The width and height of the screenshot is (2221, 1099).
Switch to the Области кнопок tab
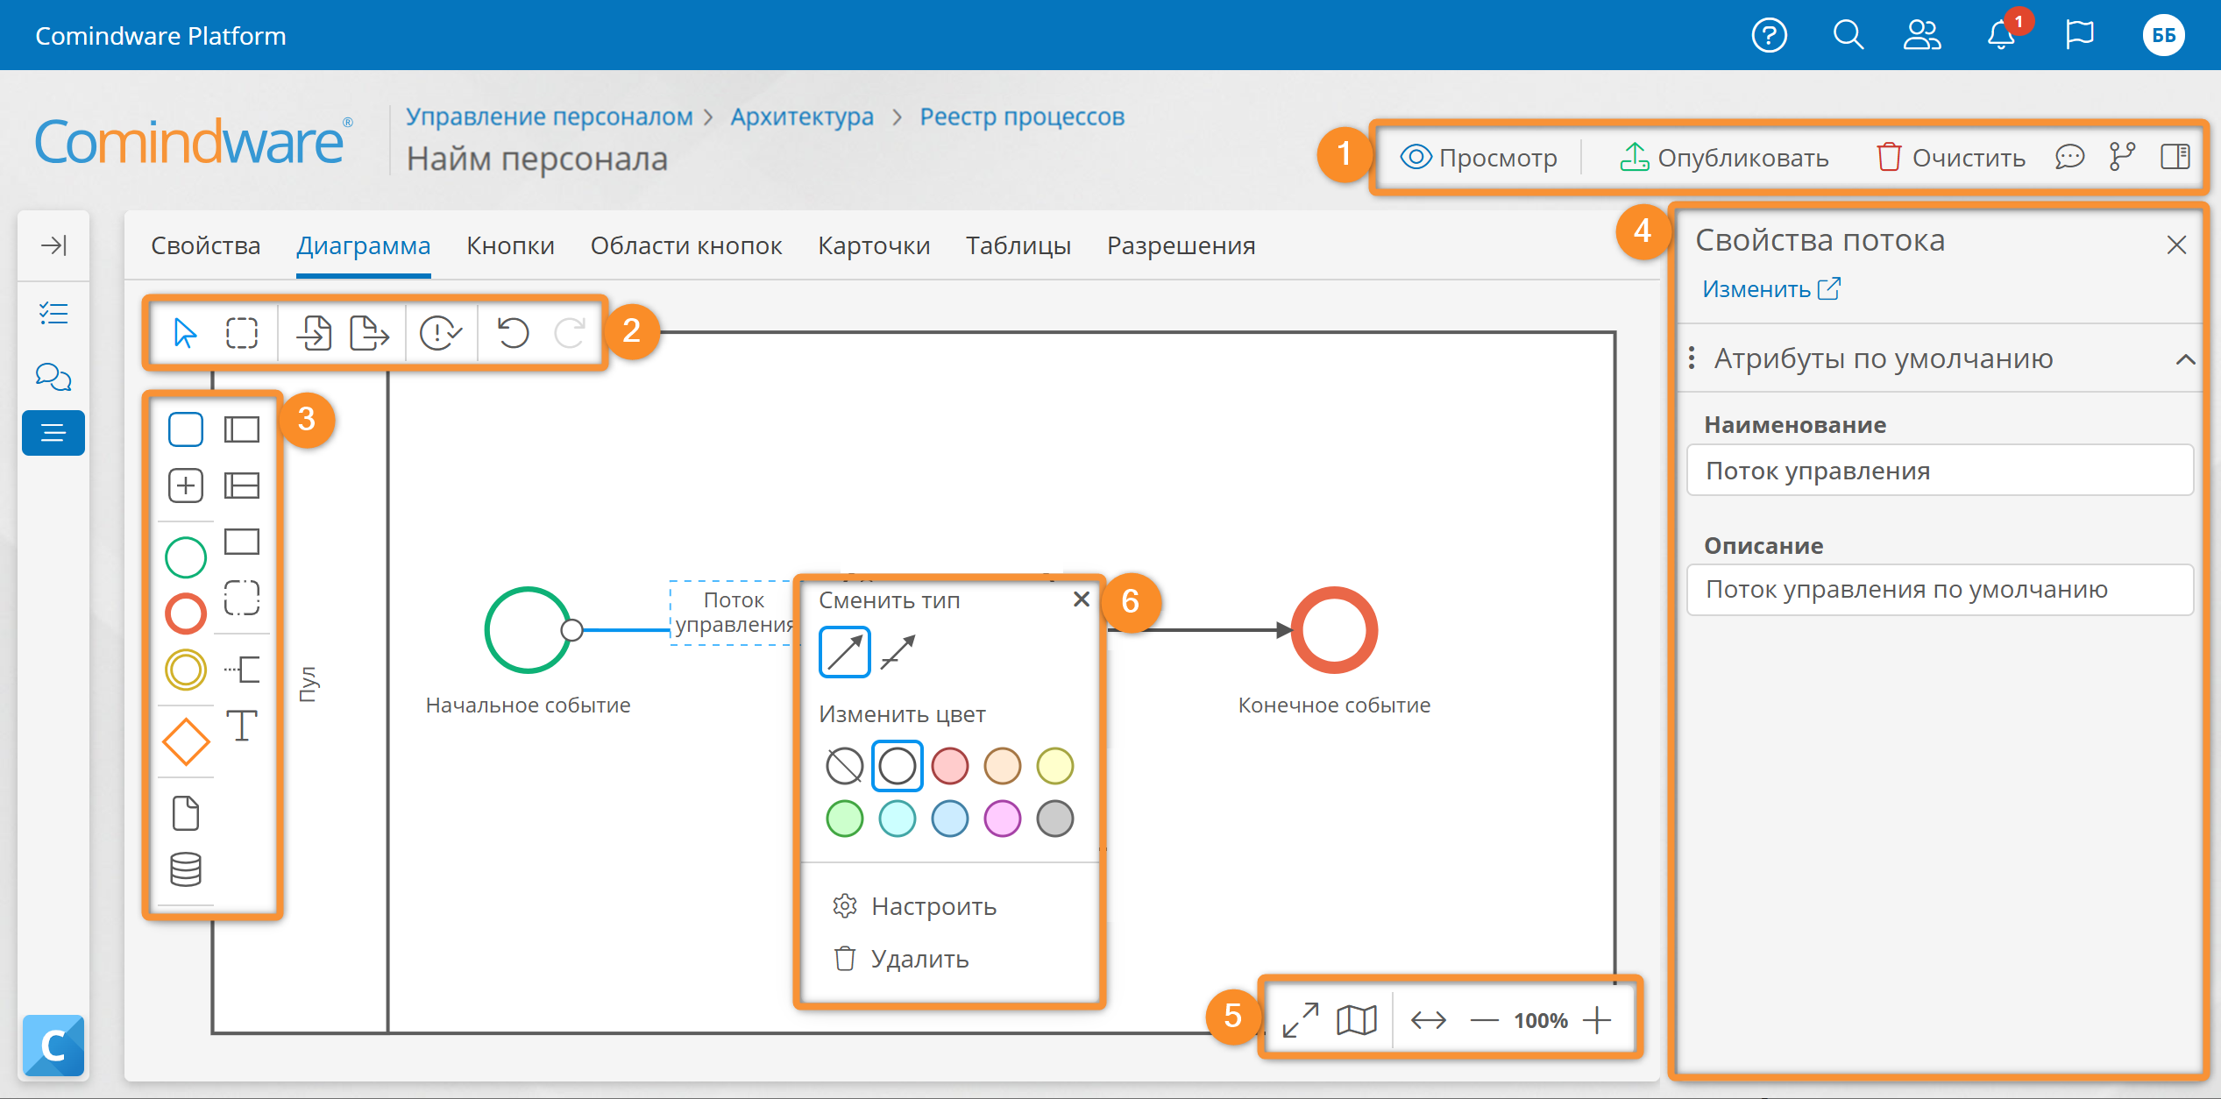686,246
